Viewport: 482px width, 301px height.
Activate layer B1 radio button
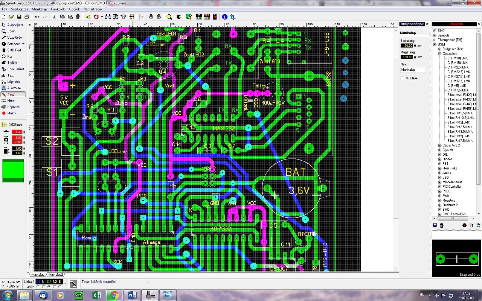44,286
